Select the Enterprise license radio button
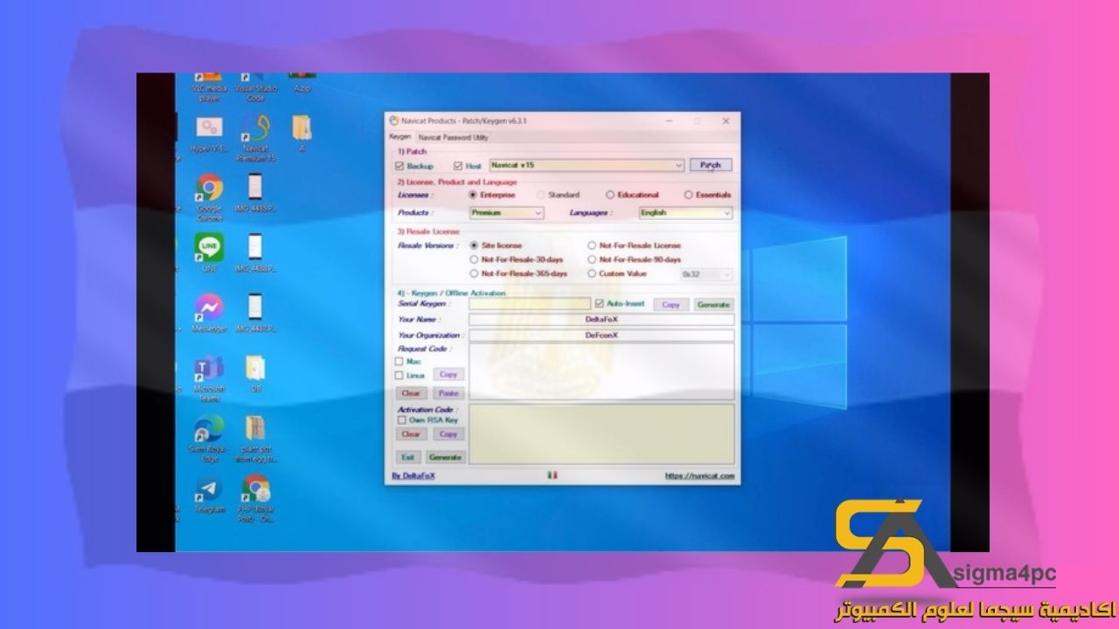Viewport: 1119px width, 629px height. (x=473, y=195)
